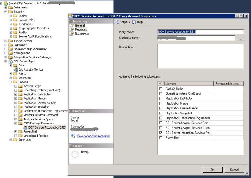Click the Credential name field
Viewport: 251px width, 178px height.
[x=196, y=38]
